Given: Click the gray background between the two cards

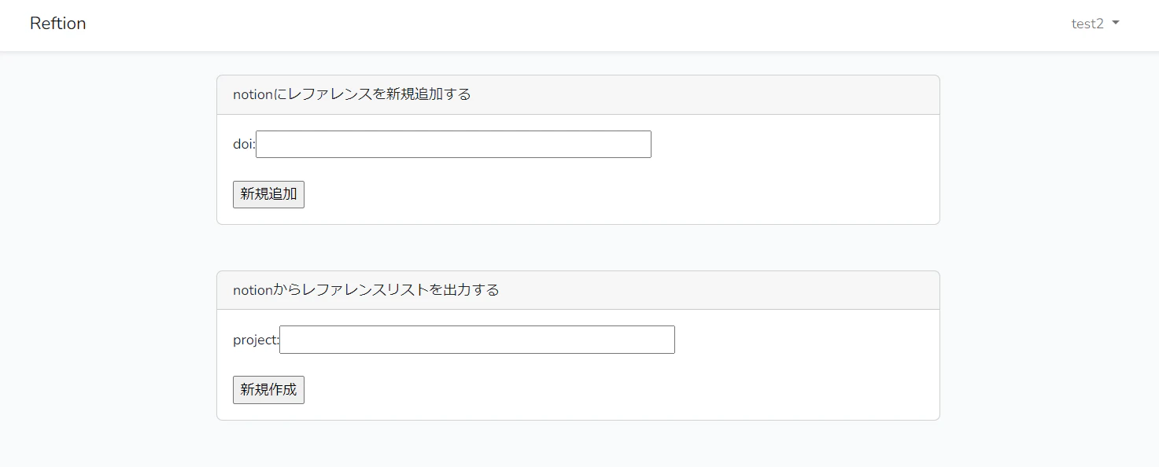Looking at the screenshot, I should 578,248.
